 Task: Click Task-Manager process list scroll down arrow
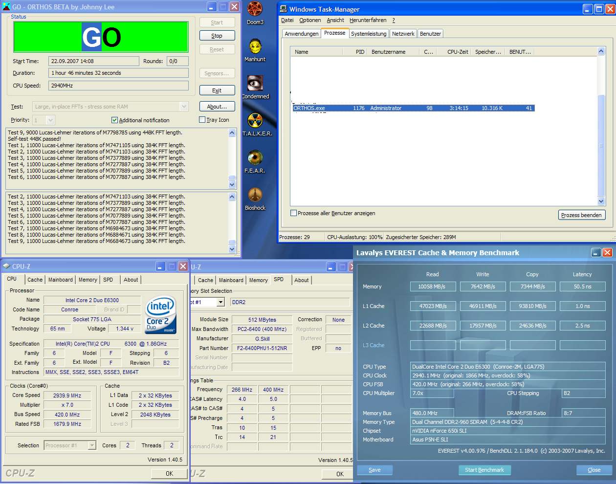pyautogui.click(x=601, y=201)
